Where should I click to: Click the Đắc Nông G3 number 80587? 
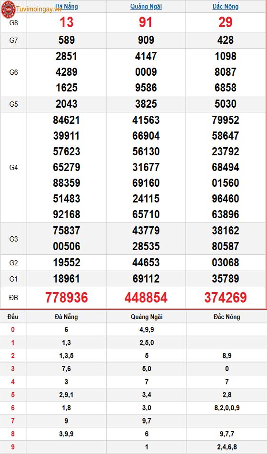pos(225,246)
